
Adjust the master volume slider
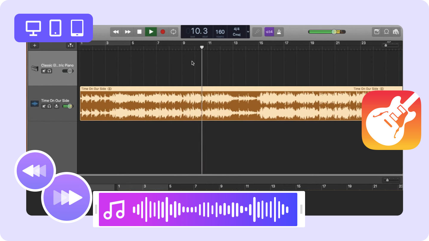[334, 32]
